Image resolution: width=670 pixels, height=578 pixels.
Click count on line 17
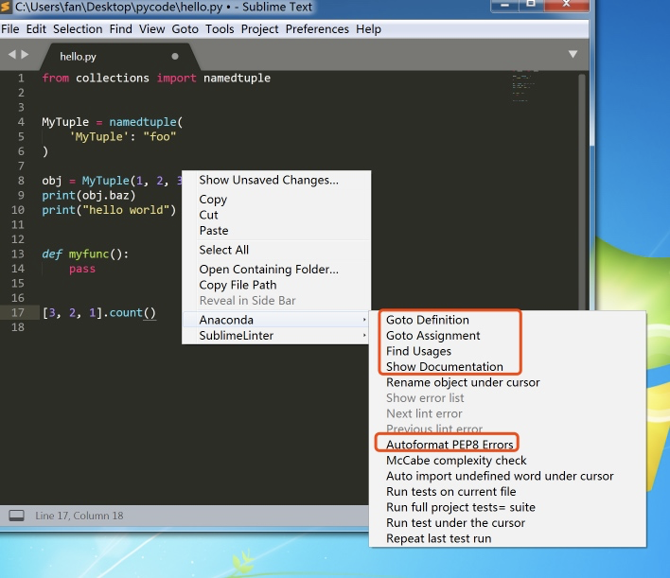(x=126, y=313)
